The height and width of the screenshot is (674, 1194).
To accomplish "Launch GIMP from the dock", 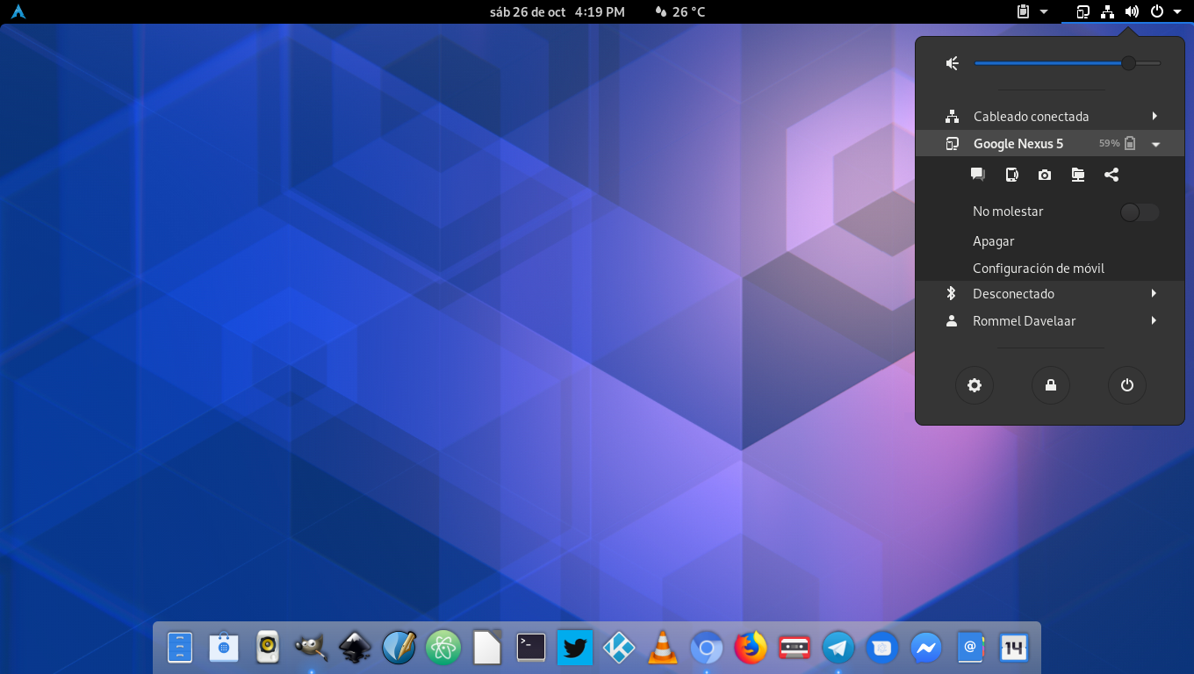I will [312, 648].
